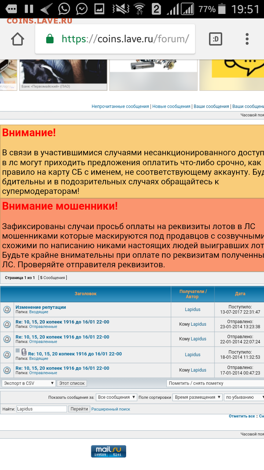
Task: Click the hardware parts ad banner
Action: pyautogui.click(x=153, y=75)
